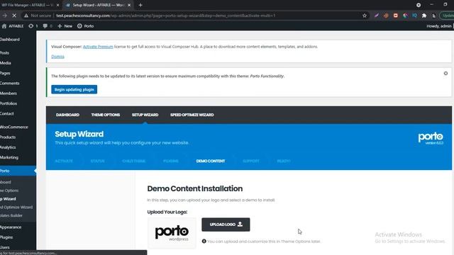The width and height of the screenshot is (454, 255).
Task: Open Porto menu in the admin bar
Action: point(85,26)
